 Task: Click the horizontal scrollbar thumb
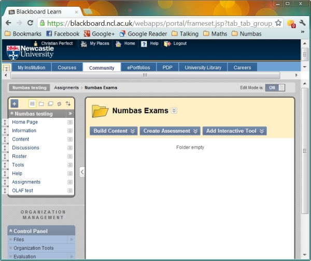[145, 75]
